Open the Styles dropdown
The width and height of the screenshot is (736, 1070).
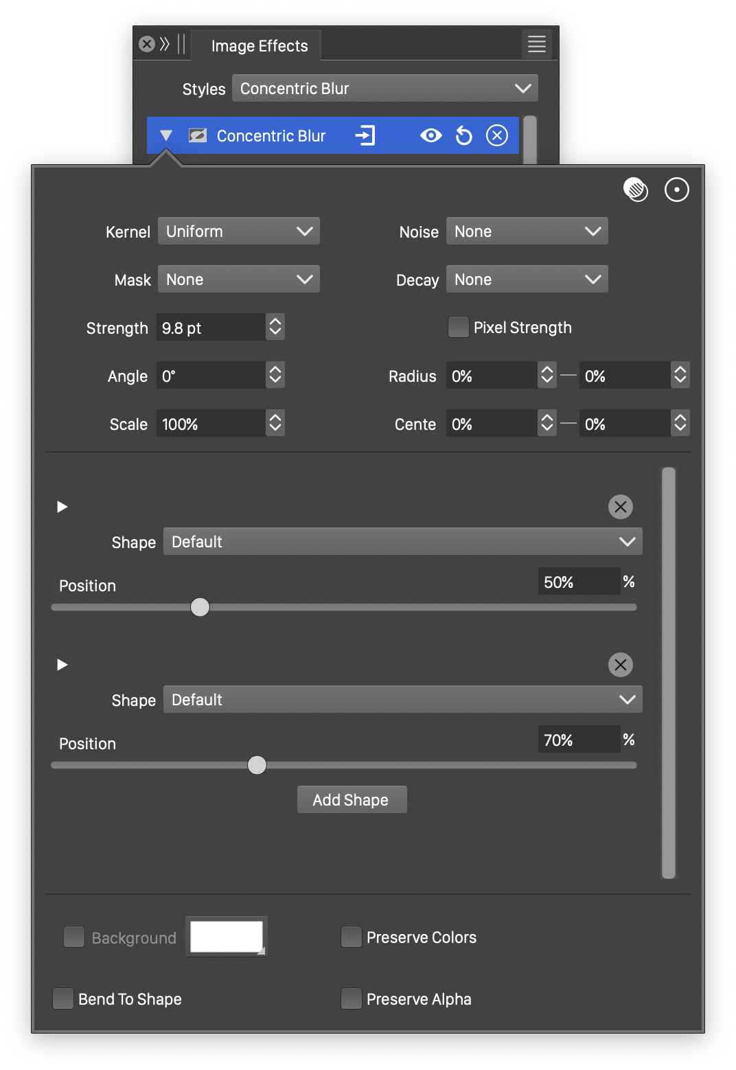(384, 89)
